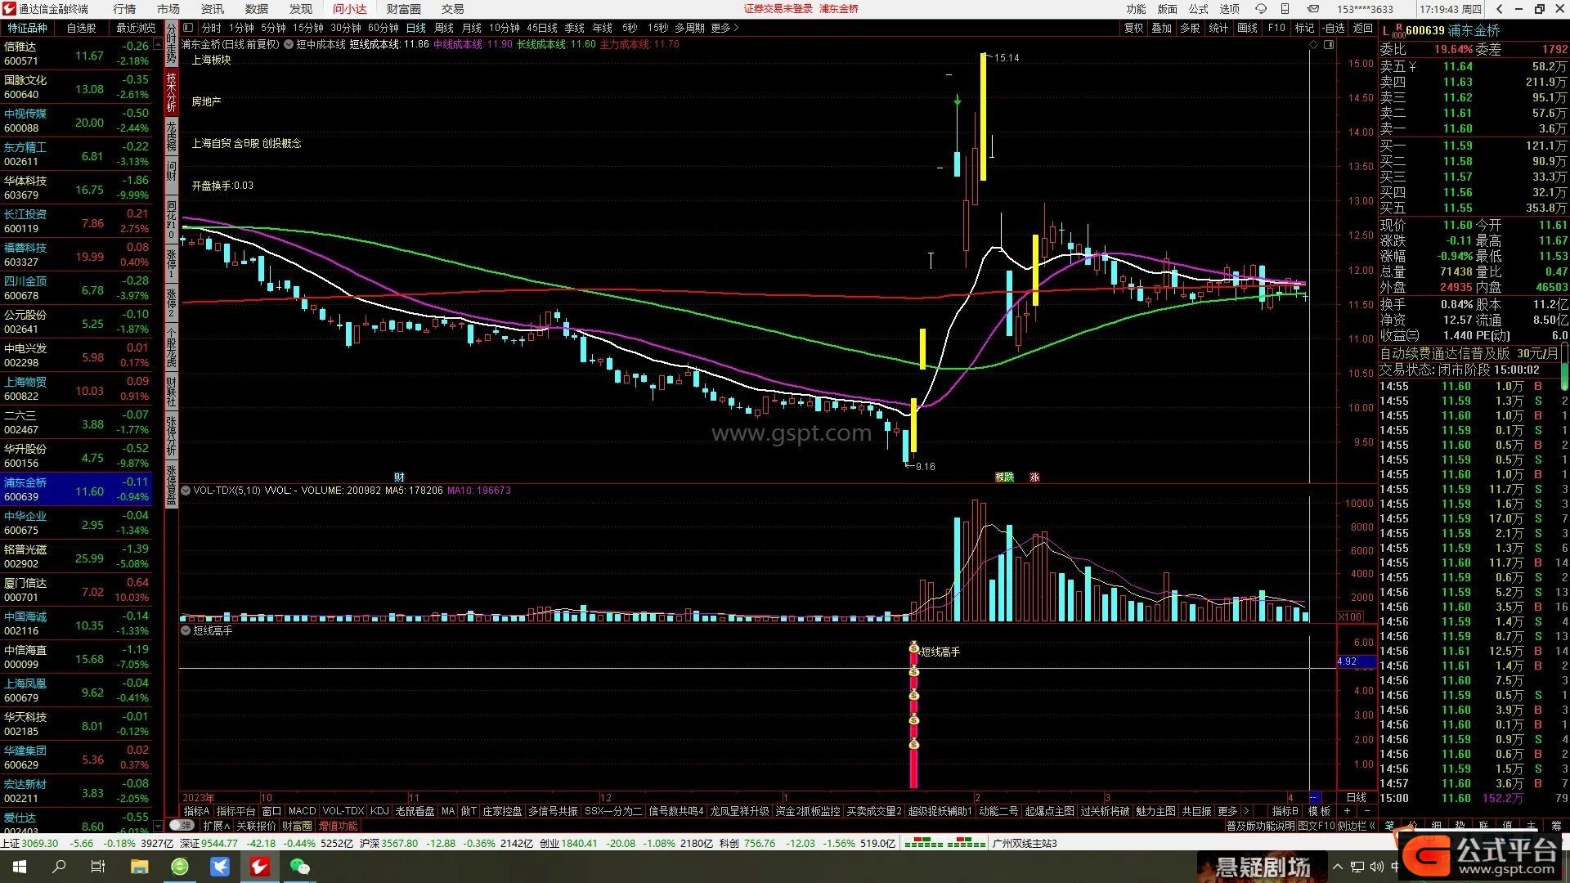Select stock 信雅达 600571 in list
Viewport: 1570px width, 883px height.
click(x=77, y=54)
